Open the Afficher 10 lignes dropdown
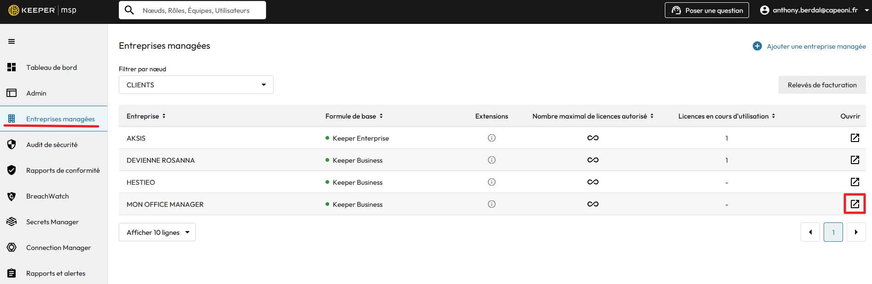Image resolution: width=872 pixels, height=284 pixels. (x=157, y=232)
